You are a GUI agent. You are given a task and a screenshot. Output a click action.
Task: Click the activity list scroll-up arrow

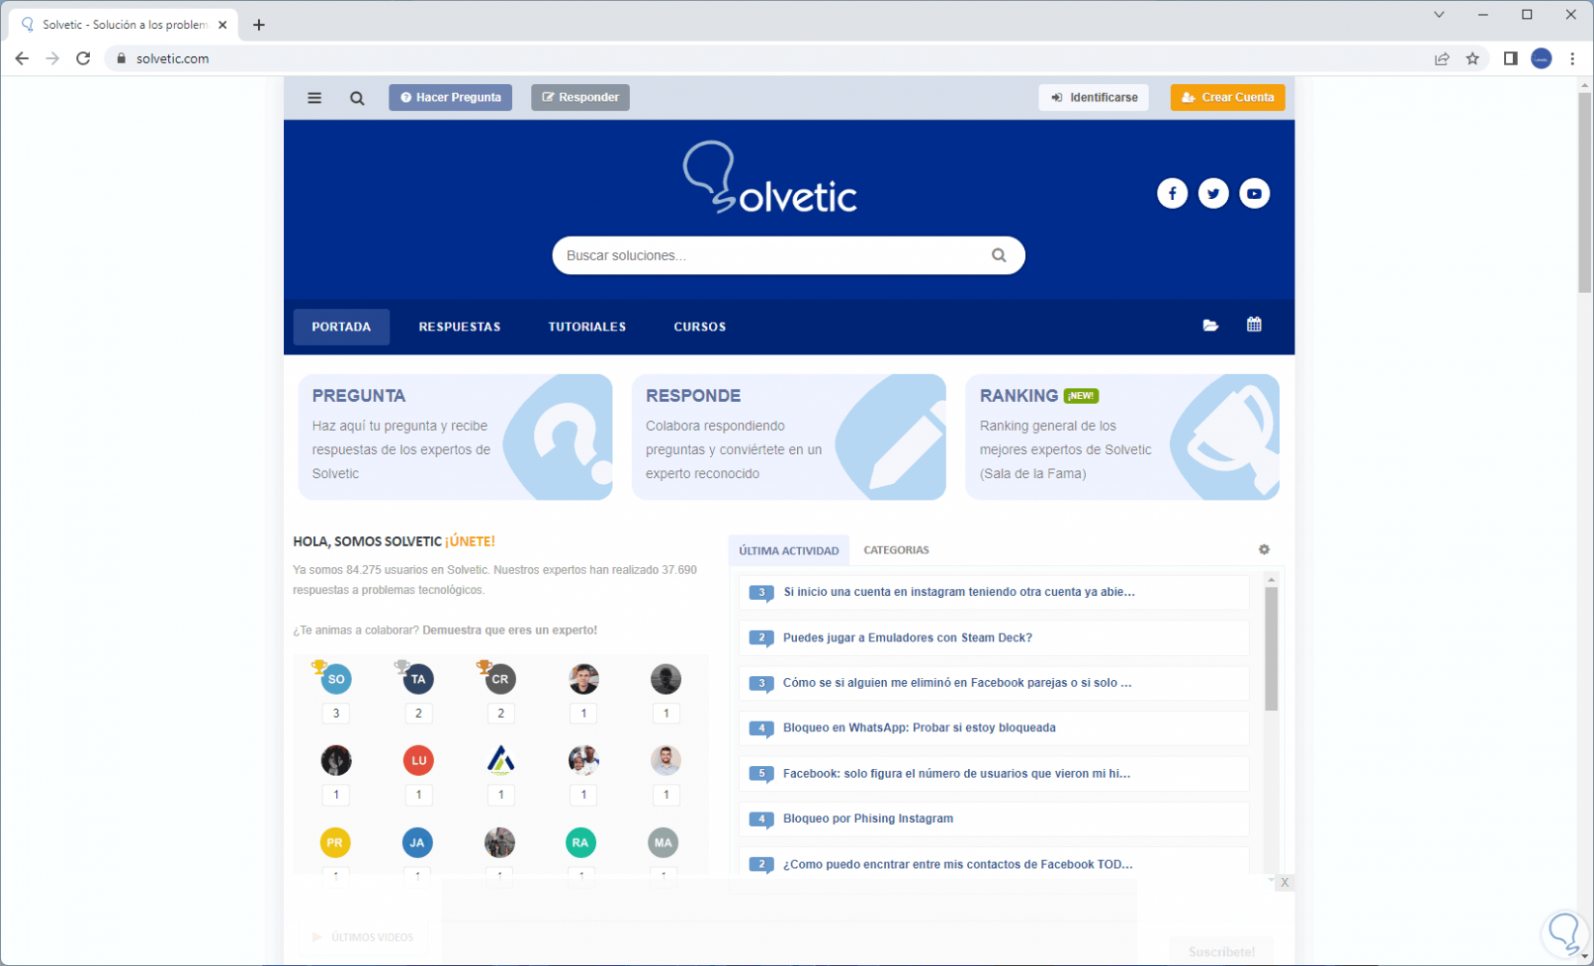1271,580
